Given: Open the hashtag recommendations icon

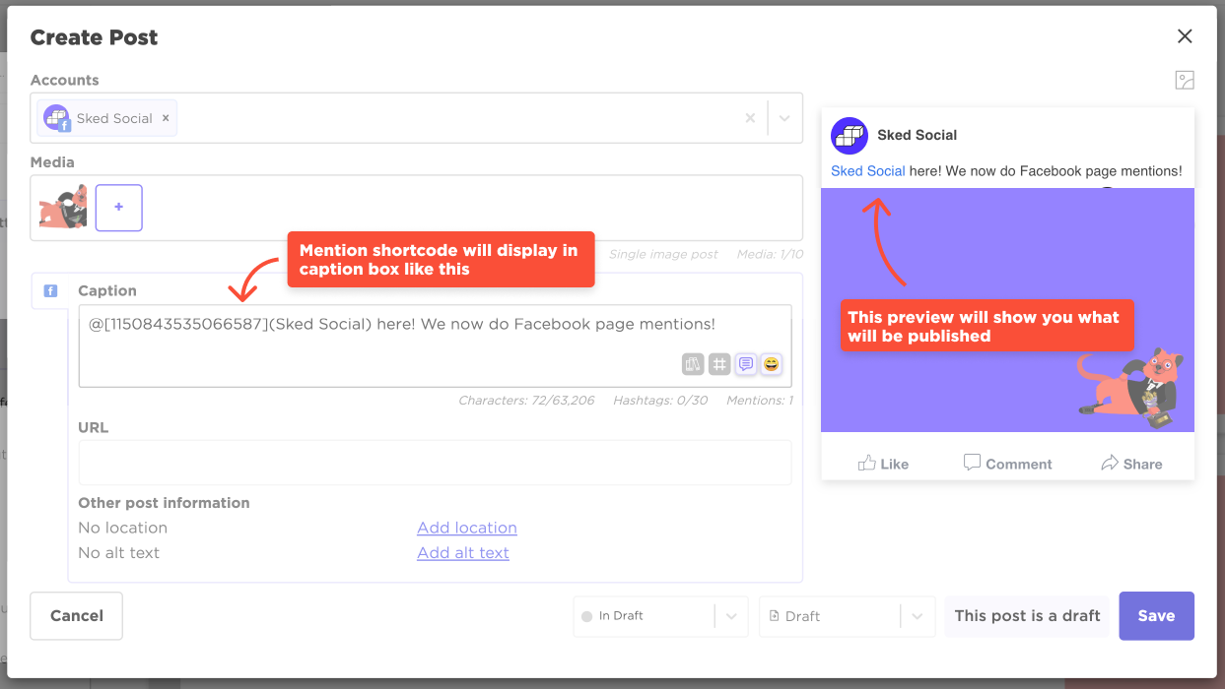Looking at the screenshot, I should pyautogui.click(x=719, y=364).
